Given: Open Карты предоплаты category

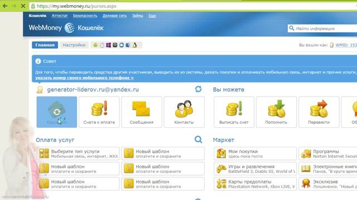Looking at the screenshot, I should pyautogui.click(x=255, y=184).
